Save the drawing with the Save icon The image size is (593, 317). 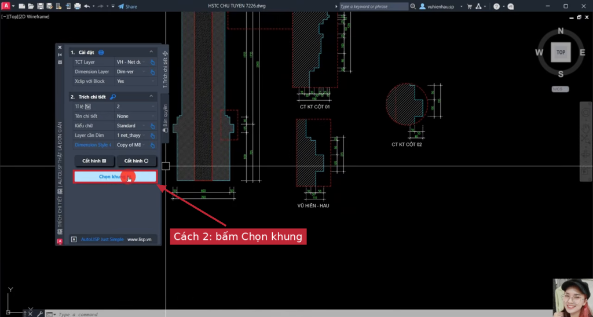click(x=40, y=6)
